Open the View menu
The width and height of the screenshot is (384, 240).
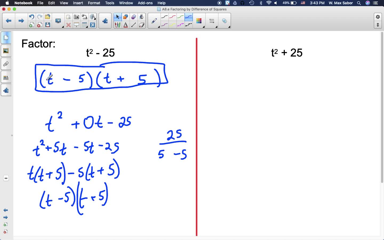(64, 3)
